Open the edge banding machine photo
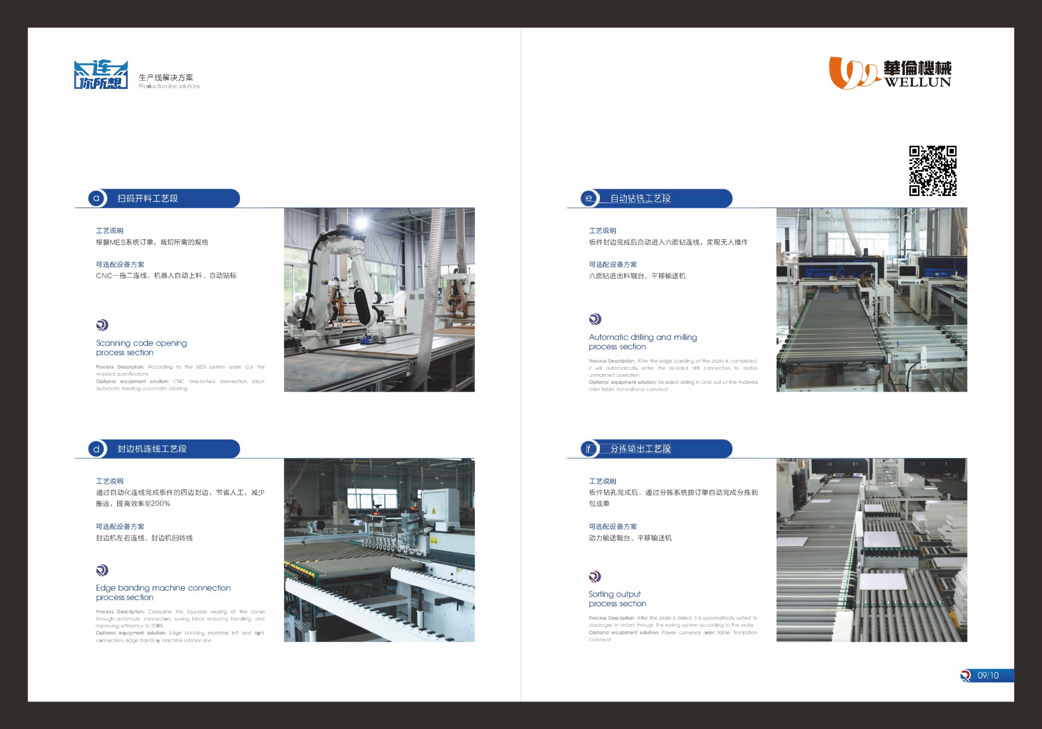Image resolution: width=1042 pixels, height=729 pixels. [379, 550]
